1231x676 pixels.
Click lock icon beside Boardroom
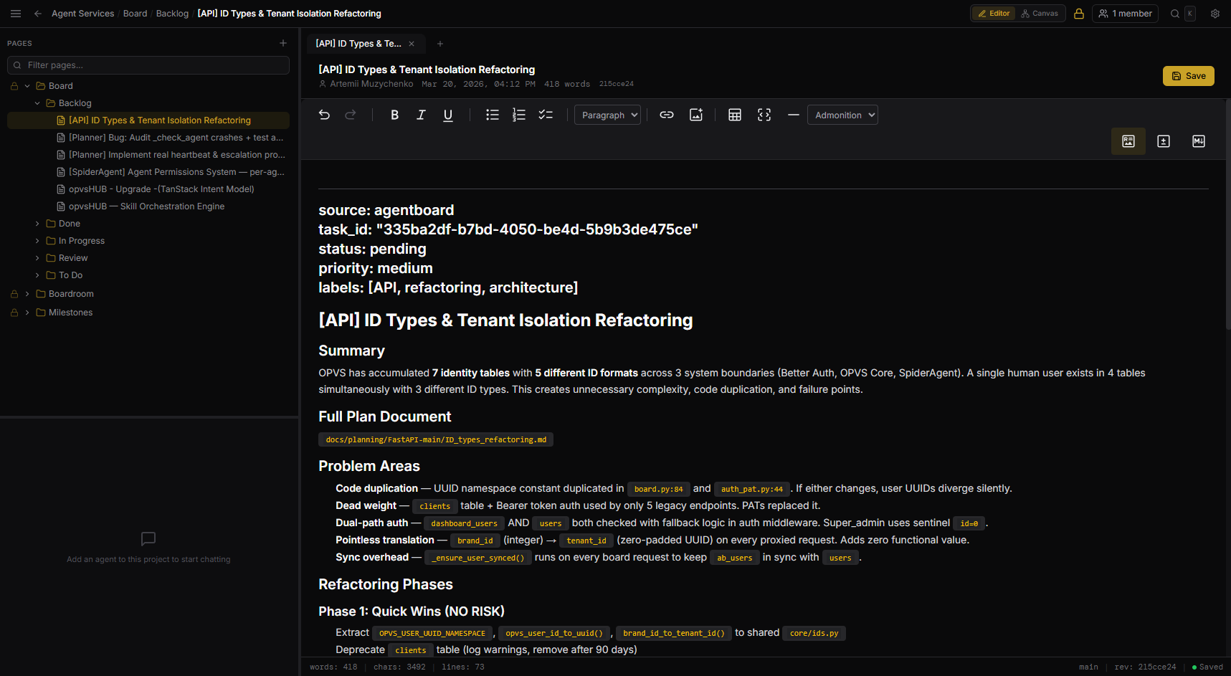pyautogui.click(x=14, y=294)
